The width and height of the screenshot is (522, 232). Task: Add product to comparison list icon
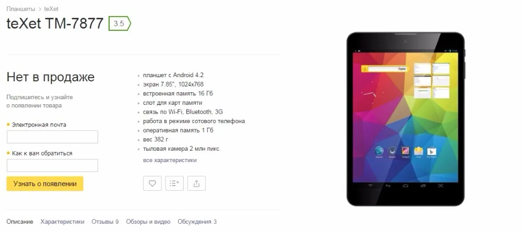(x=174, y=183)
